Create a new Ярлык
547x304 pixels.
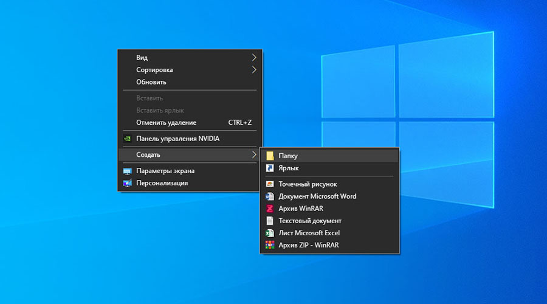329,168
